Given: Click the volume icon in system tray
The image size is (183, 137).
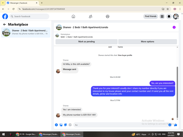Looking at the screenshot, I should [160, 134].
